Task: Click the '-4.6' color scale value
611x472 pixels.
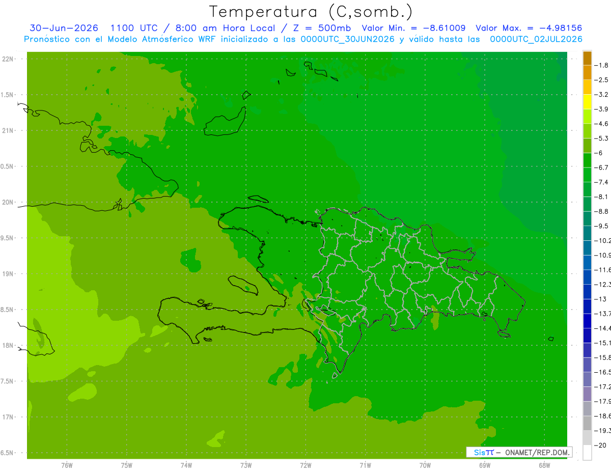Action: point(601,124)
